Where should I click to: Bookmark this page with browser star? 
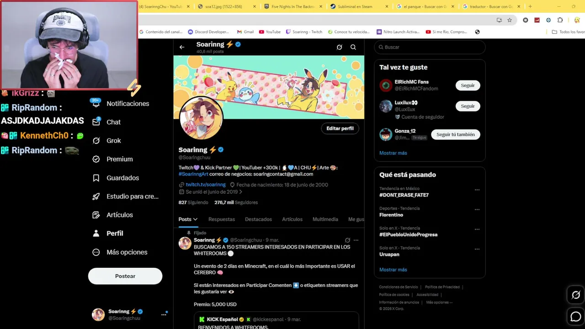coord(510,20)
